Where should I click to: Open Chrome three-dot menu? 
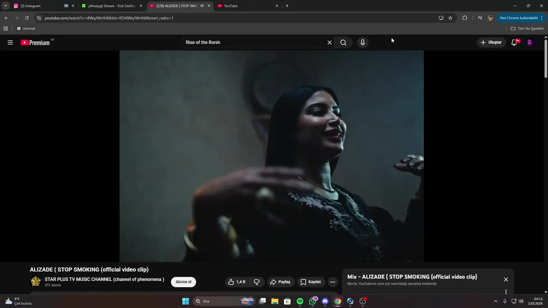tap(542, 18)
